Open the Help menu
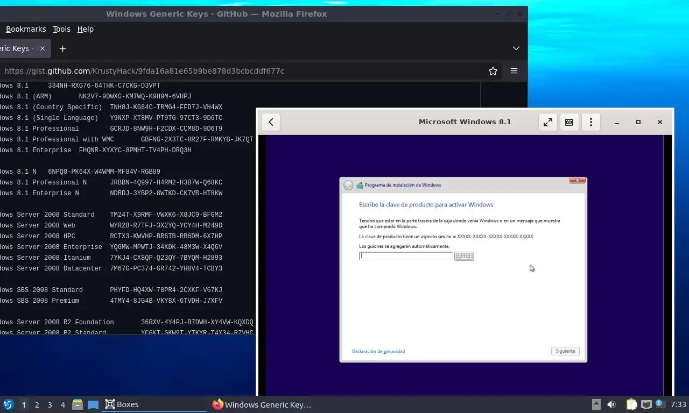Image resolution: width=689 pixels, height=413 pixels. tap(85, 29)
